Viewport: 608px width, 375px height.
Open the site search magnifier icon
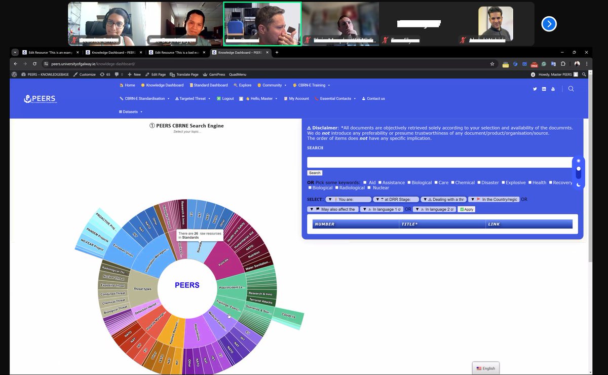point(571,89)
